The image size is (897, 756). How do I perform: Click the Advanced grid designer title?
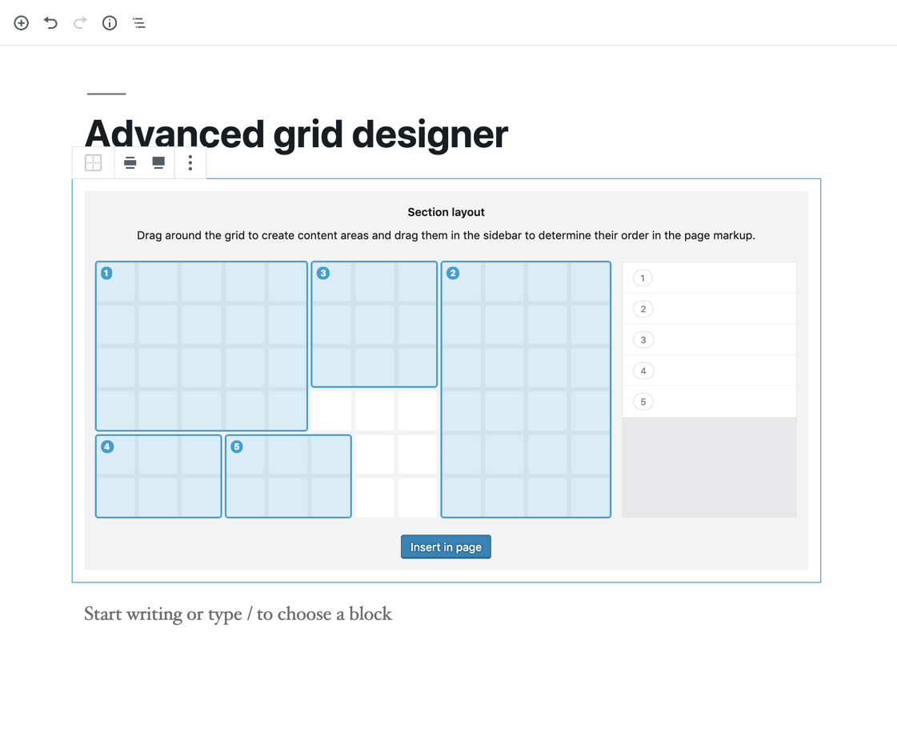click(296, 134)
